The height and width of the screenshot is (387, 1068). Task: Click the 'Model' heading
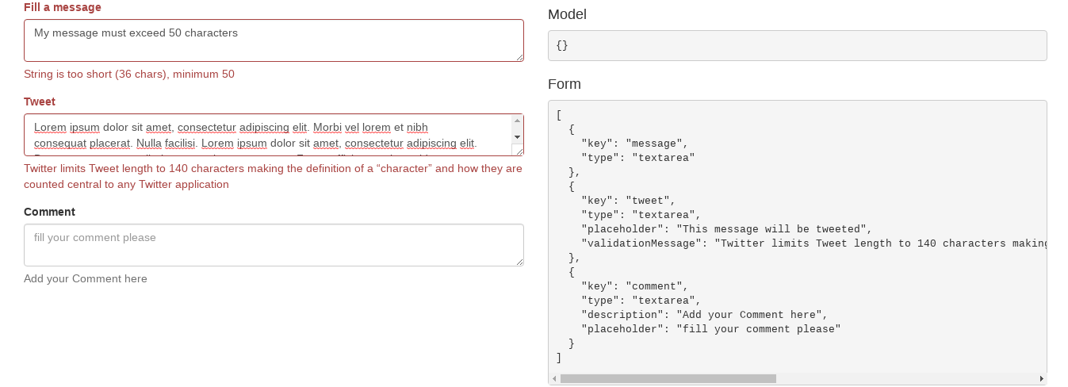coord(567,14)
